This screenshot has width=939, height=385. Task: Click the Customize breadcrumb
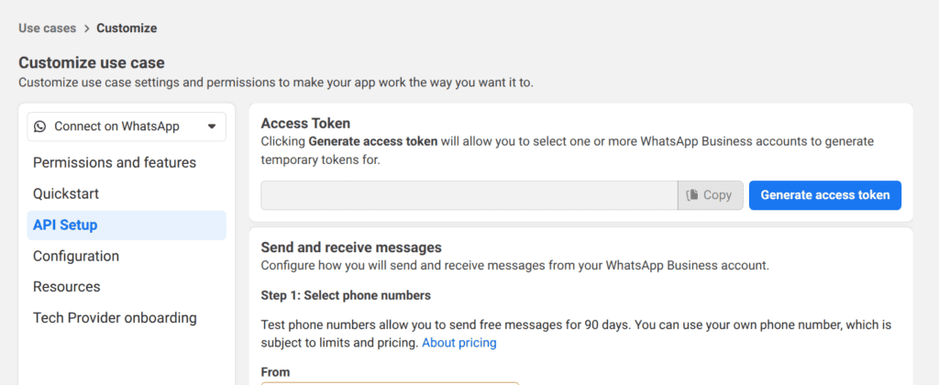coord(127,28)
